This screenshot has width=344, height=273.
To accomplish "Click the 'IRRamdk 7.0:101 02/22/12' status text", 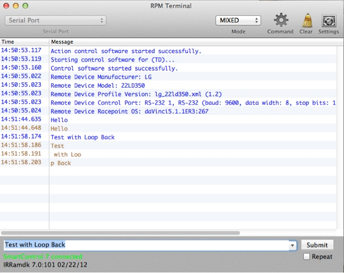I will 45,265.
